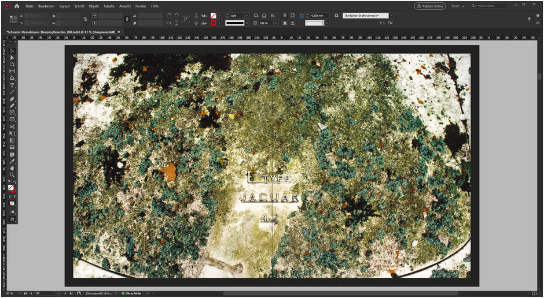Click the Publish Online button
Image resolution: width=544 pixels, height=298 pixels.
430,6
